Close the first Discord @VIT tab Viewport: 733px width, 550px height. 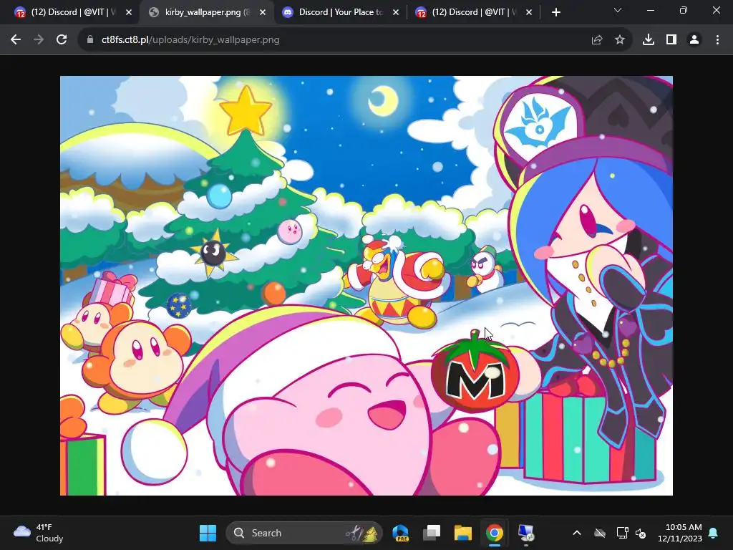point(129,13)
